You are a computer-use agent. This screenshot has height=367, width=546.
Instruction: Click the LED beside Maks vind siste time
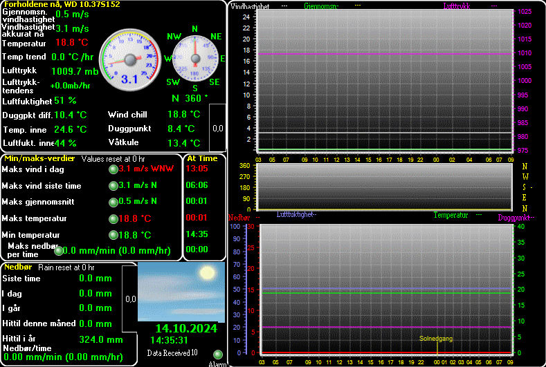[x=113, y=186]
